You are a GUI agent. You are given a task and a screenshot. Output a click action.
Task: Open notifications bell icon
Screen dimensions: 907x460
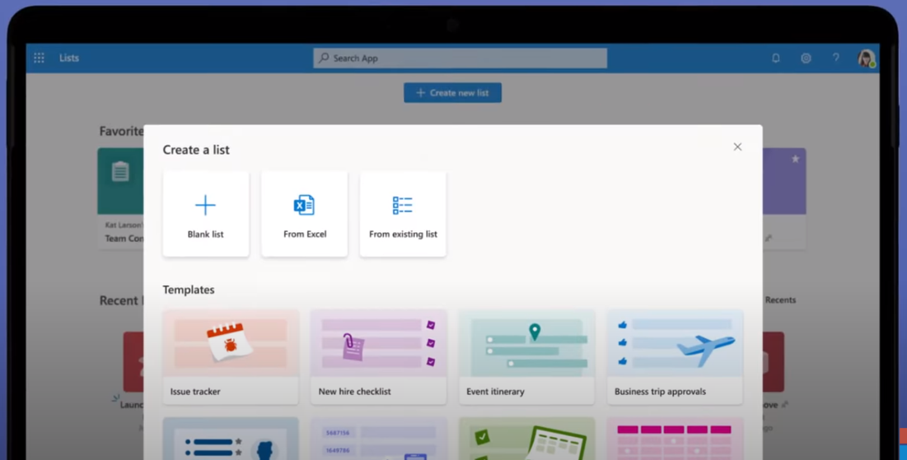point(776,58)
